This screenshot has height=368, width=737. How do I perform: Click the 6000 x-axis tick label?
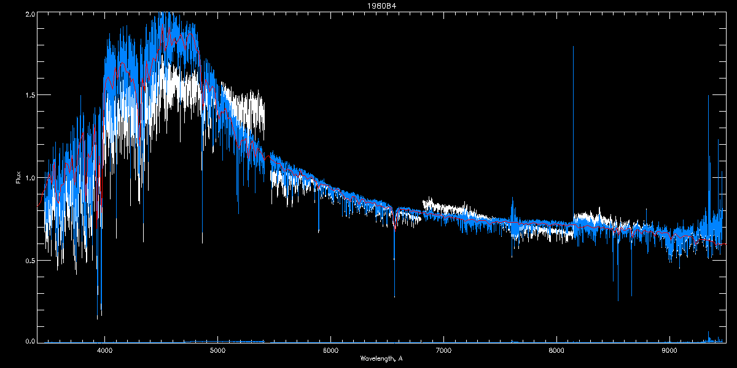[x=330, y=351]
